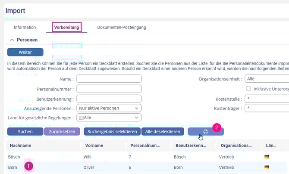Open Land für gesetzliche Regelungen dropdown

[109, 117]
